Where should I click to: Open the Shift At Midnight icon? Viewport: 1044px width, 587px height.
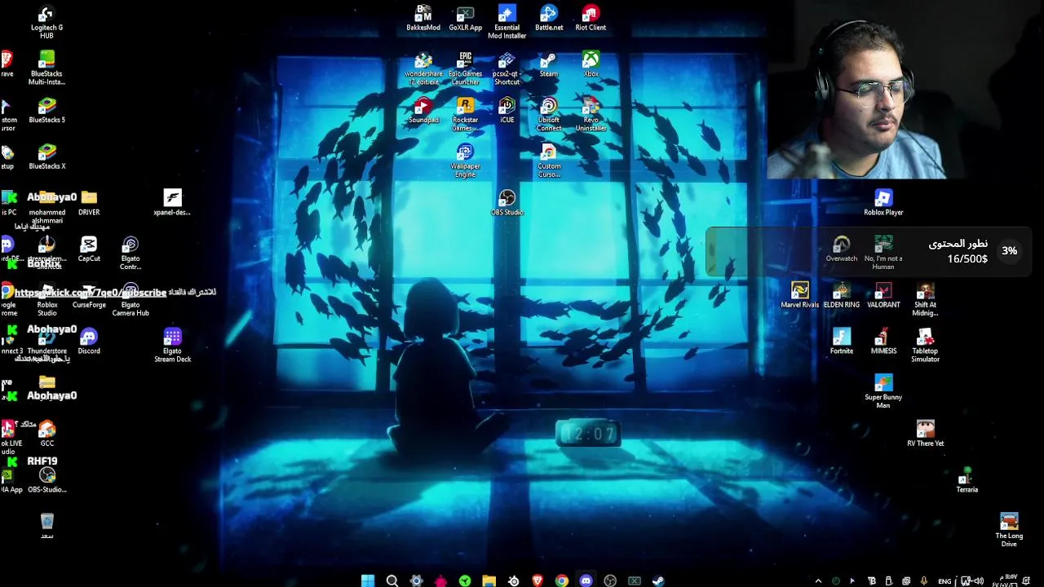(925, 300)
